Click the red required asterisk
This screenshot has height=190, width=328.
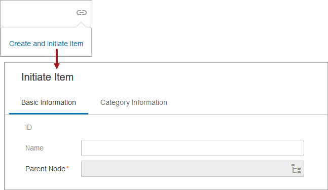(x=67, y=168)
